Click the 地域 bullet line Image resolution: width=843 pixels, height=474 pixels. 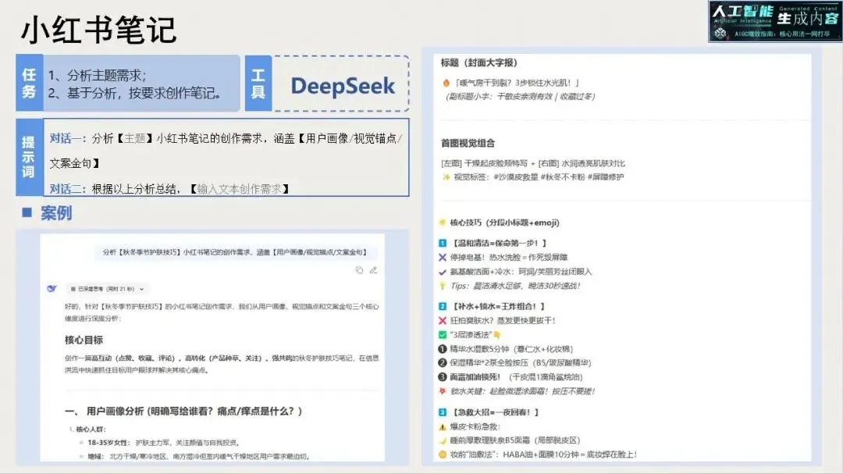[198, 456]
